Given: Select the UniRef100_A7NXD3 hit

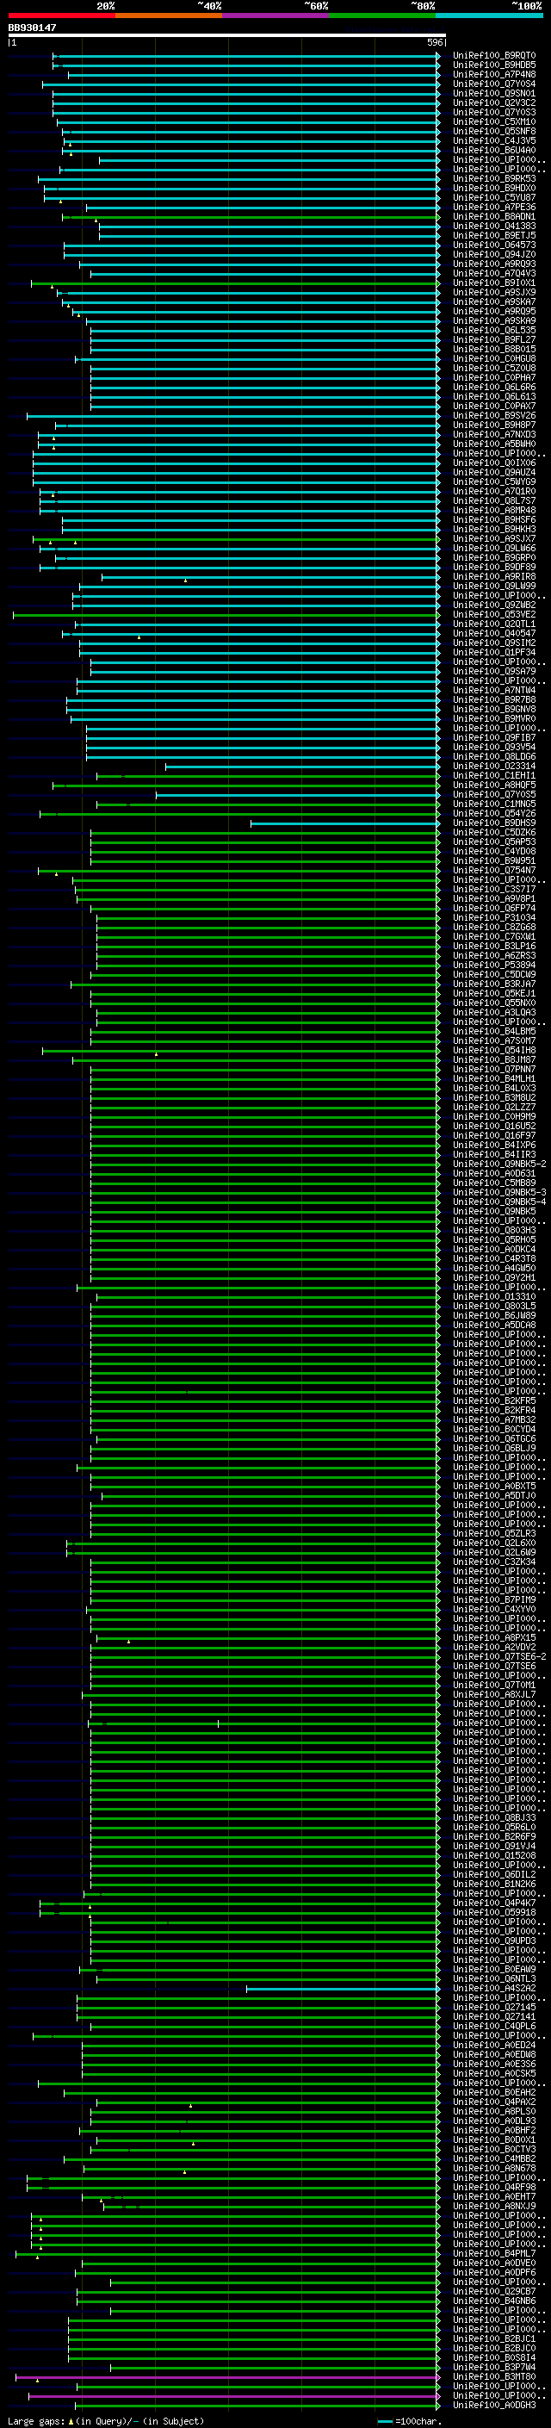Looking at the screenshot, I should pyautogui.click(x=493, y=434).
